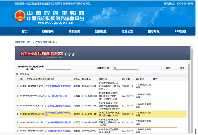The image size is (198, 135).
Task: Click the outer page scrollbar's up arrow
Action: [192, 48]
